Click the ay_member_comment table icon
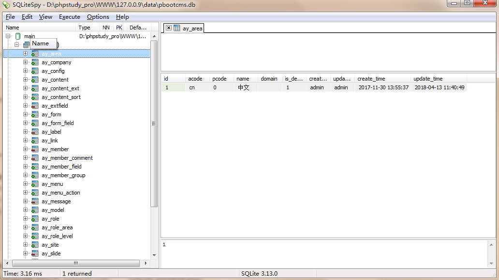 click(35, 158)
